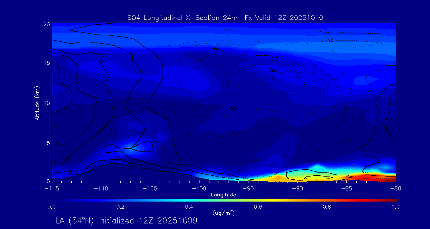The image size is (430, 229).
Task: Select the 'Altitude (km)' y-axis label
Action: click(37, 103)
